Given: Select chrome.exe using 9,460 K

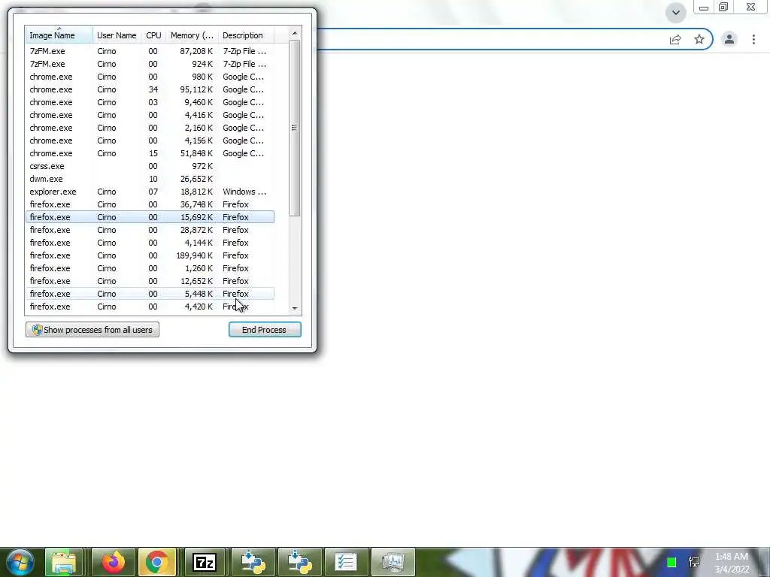Looking at the screenshot, I should tap(150, 102).
